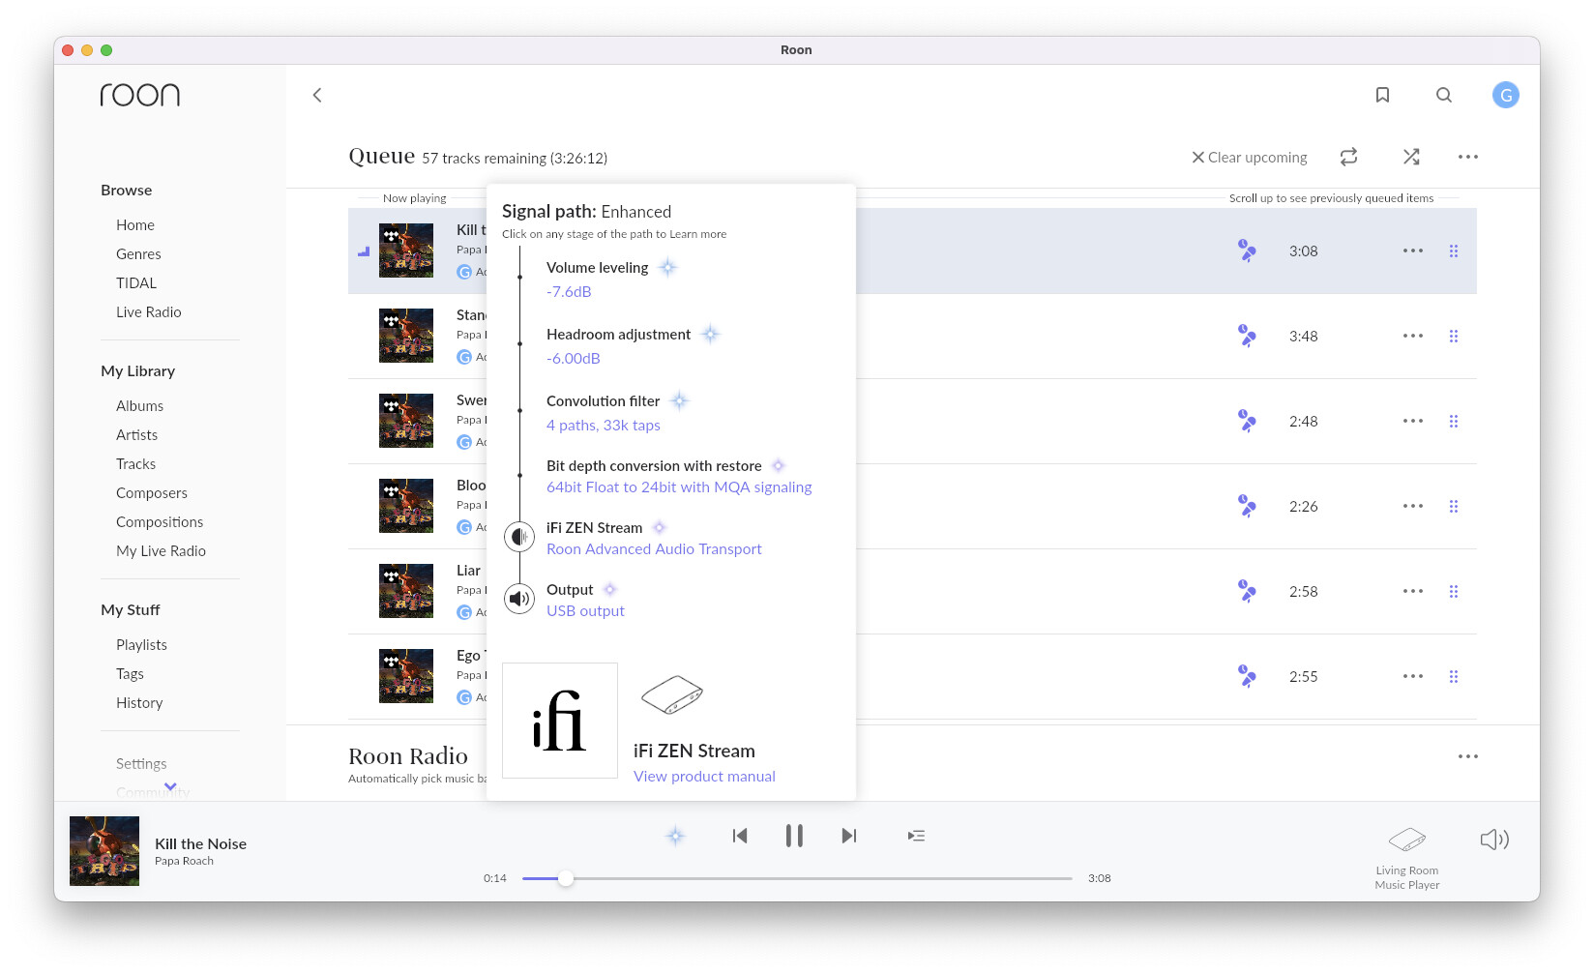
Task: Click the Output speaker icon in signal path
Action: click(519, 599)
